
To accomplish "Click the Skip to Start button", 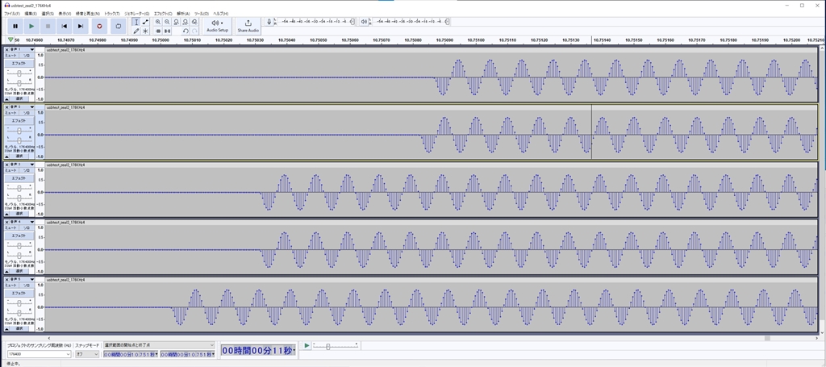I will pyautogui.click(x=65, y=26).
